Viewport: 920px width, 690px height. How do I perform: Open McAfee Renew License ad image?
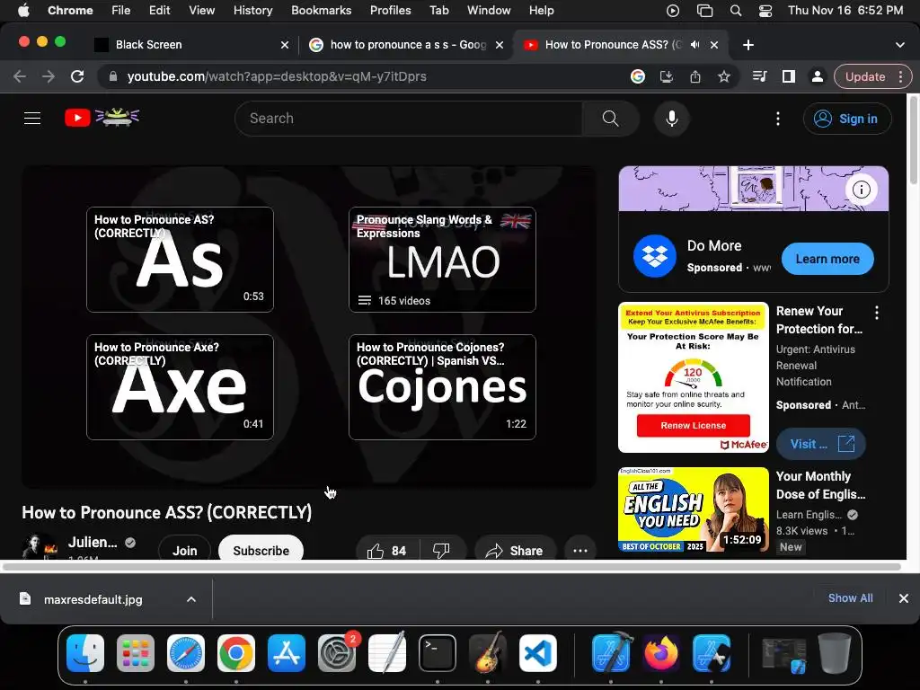[694, 377]
